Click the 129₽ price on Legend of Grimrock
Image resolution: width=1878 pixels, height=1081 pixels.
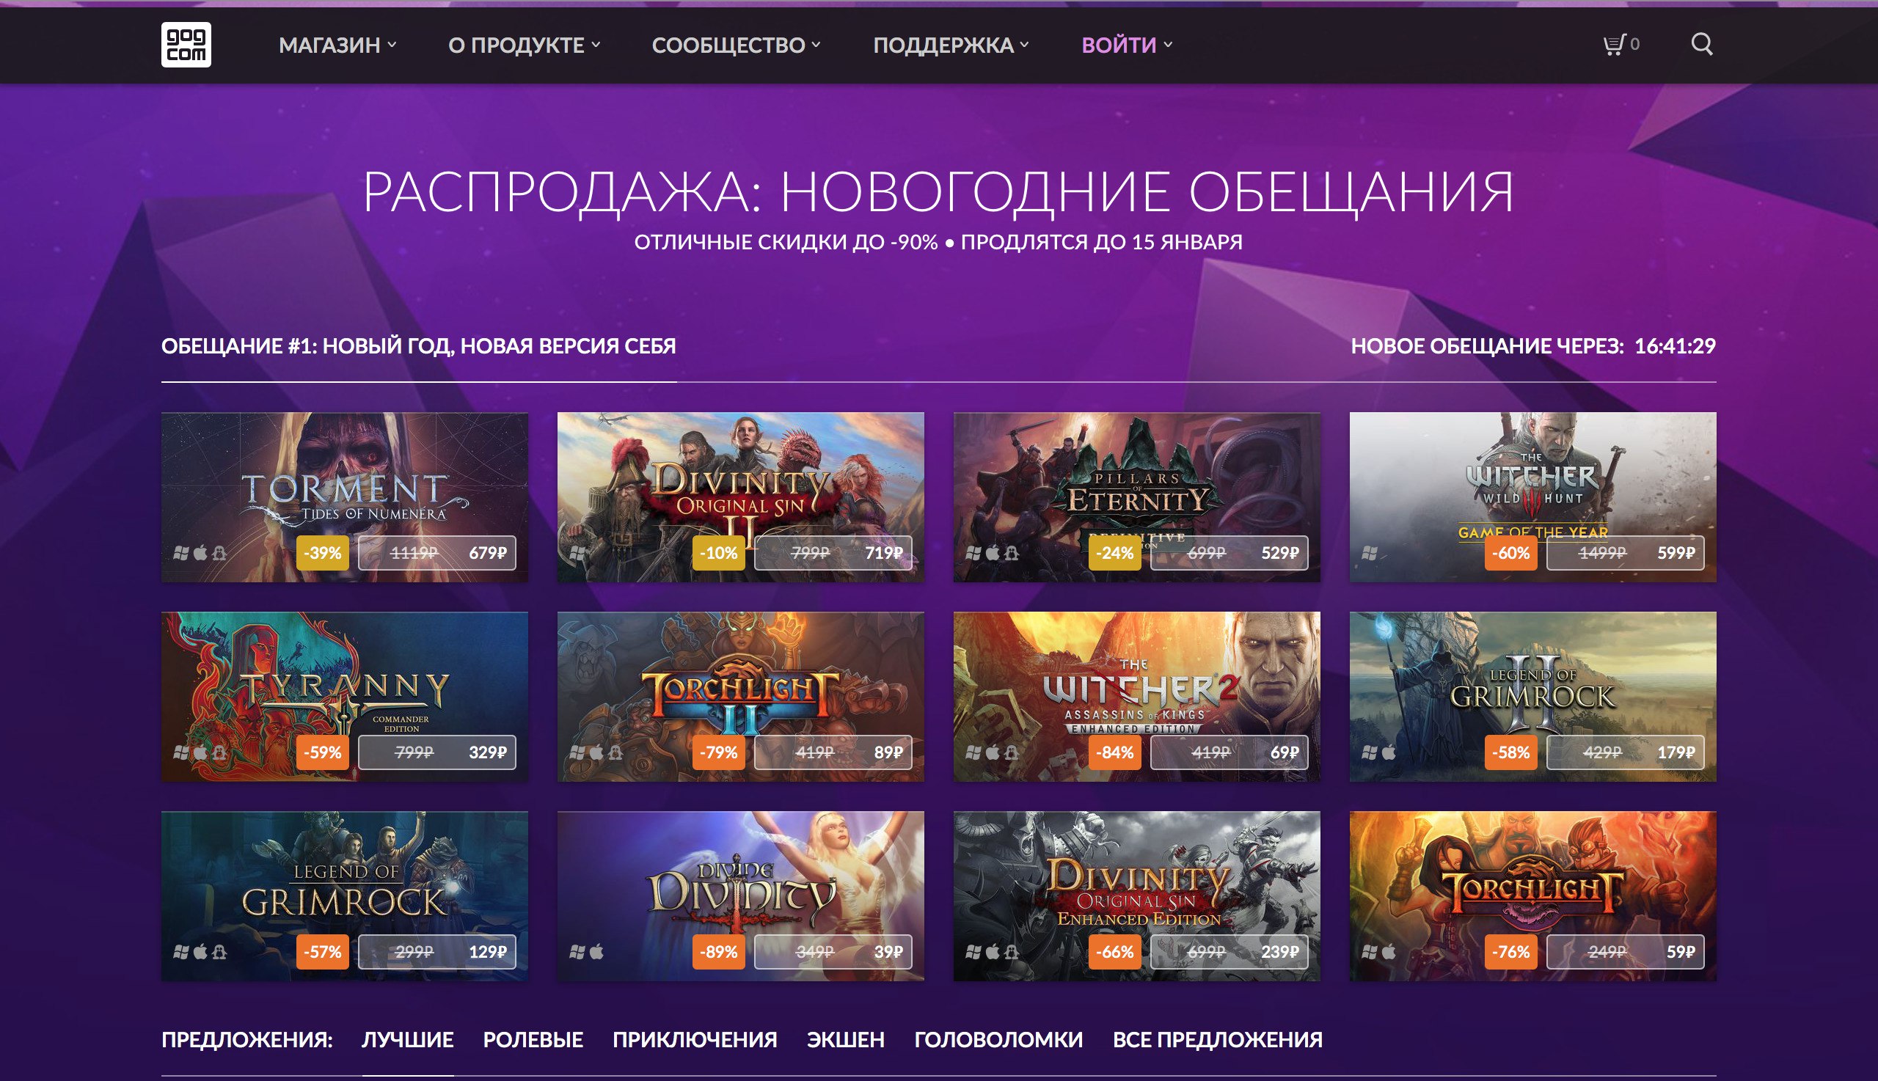pyautogui.click(x=436, y=952)
